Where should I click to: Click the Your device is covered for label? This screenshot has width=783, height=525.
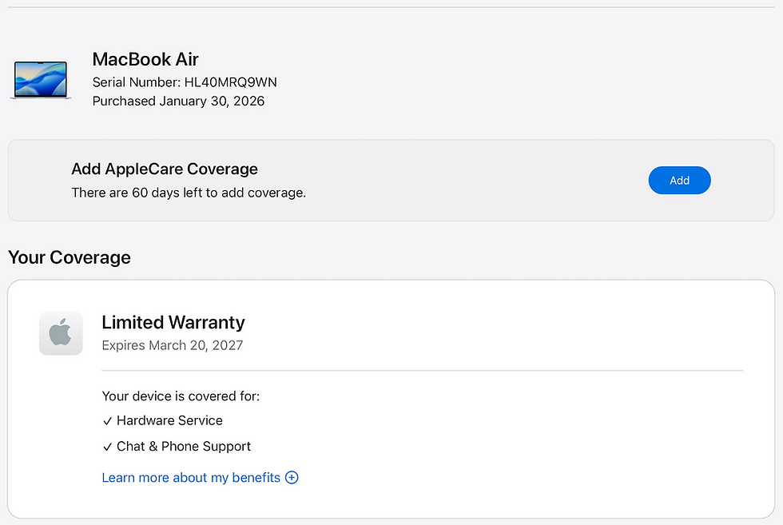[x=181, y=396]
